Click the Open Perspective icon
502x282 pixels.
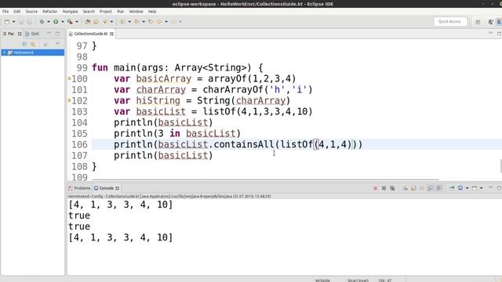pyautogui.click(x=478, y=22)
